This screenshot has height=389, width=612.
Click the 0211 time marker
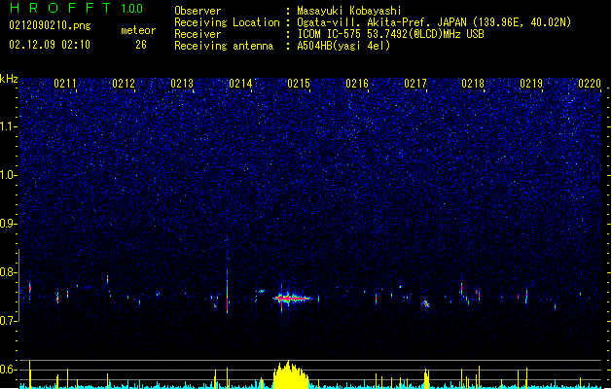coord(65,84)
